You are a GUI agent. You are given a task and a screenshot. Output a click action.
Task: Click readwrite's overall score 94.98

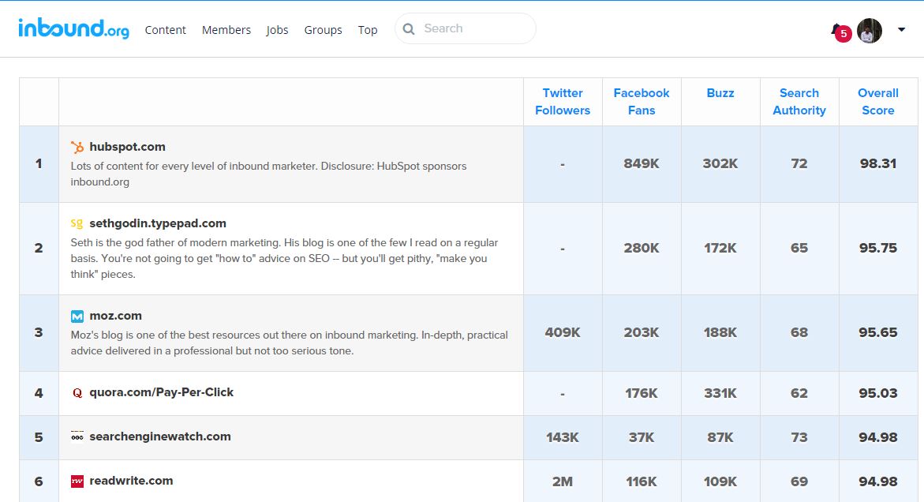pos(878,481)
